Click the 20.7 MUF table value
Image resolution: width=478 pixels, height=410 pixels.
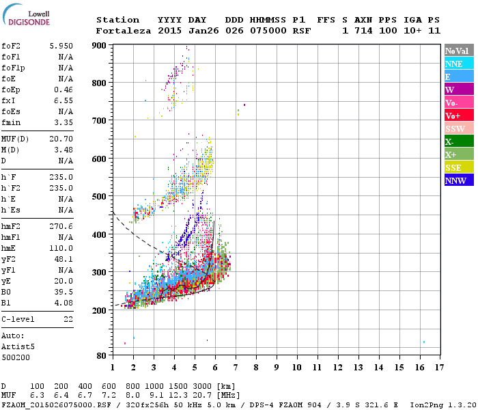click(x=202, y=396)
